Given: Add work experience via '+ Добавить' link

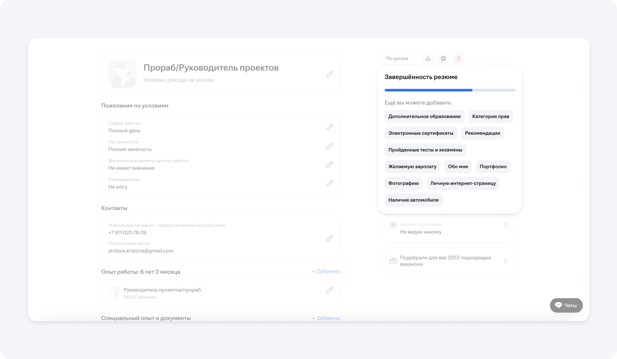Looking at the screenshot, I should click(x=326, y=271).
